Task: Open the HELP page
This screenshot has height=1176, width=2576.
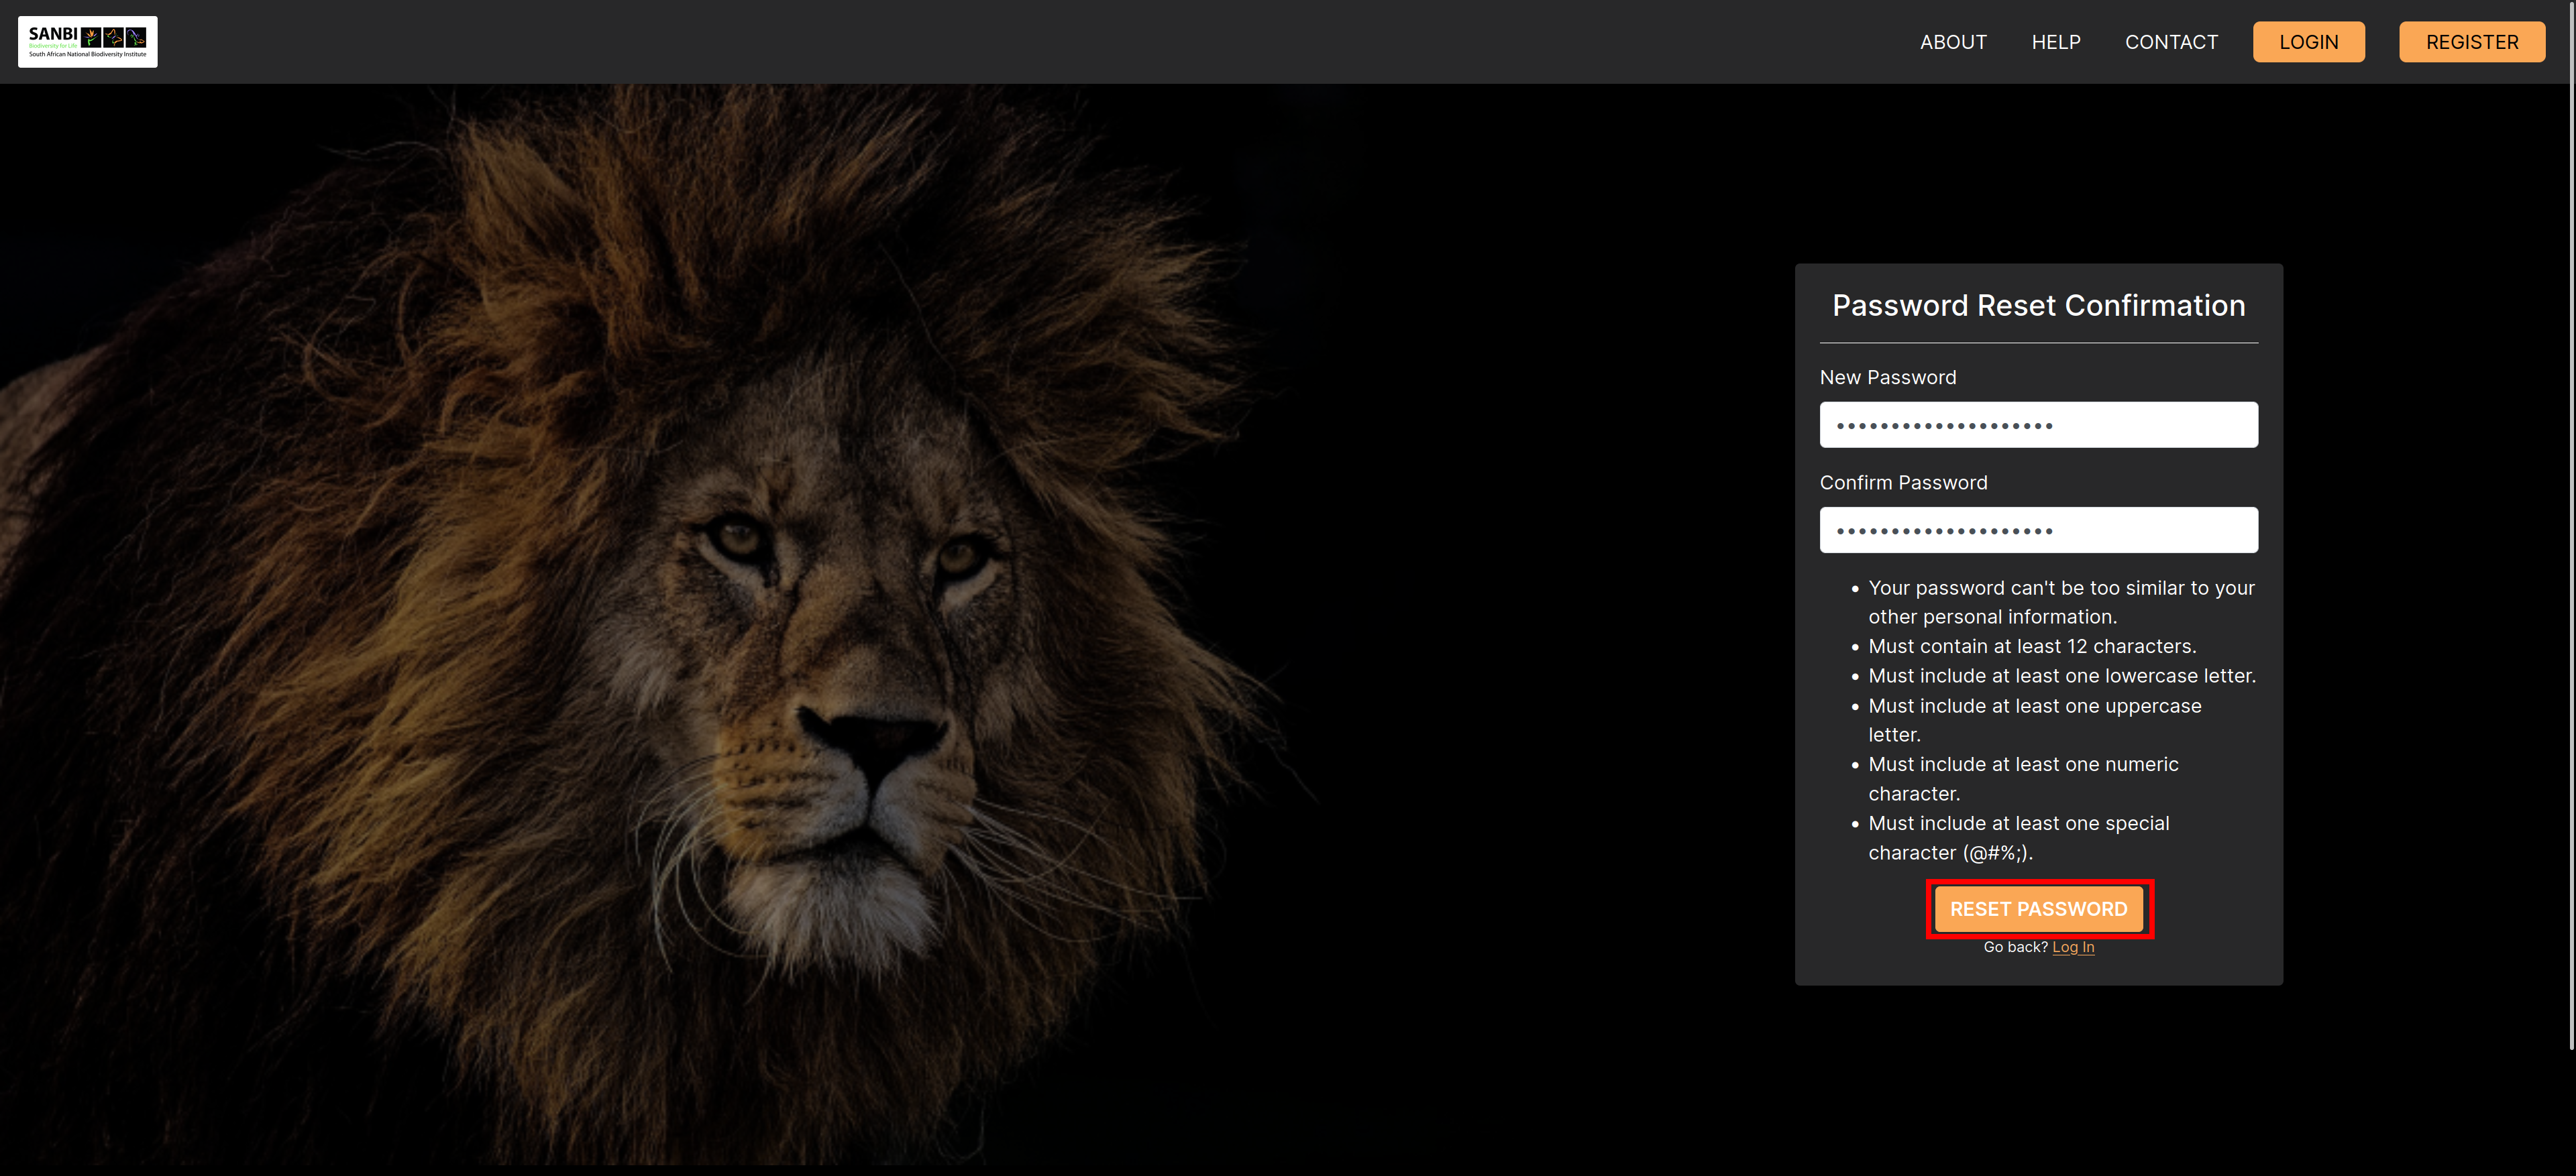Action: click(x=2056, y=42)
